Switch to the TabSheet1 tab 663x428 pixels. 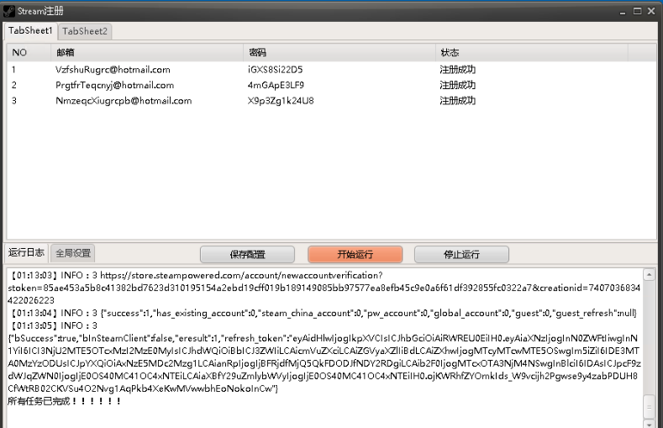coord(30,30)
